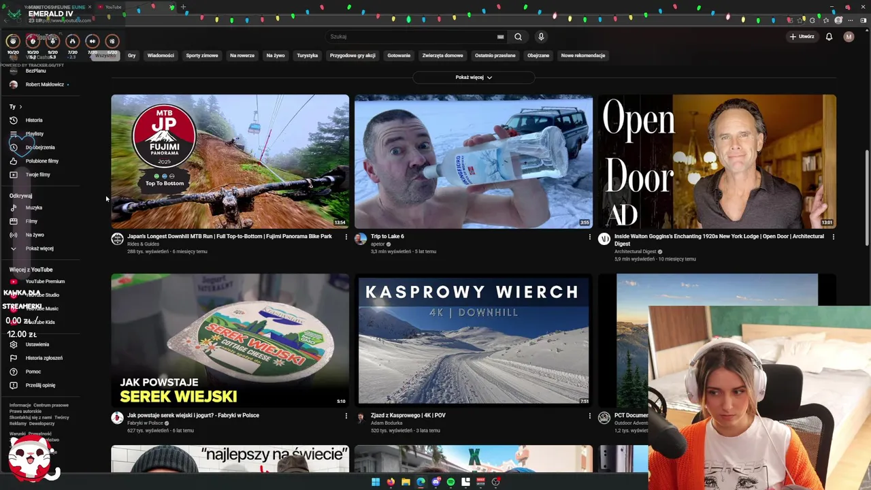871x490 pixels.
Task: Open Architectural Digest channel avatar
Action: [604, 239]
